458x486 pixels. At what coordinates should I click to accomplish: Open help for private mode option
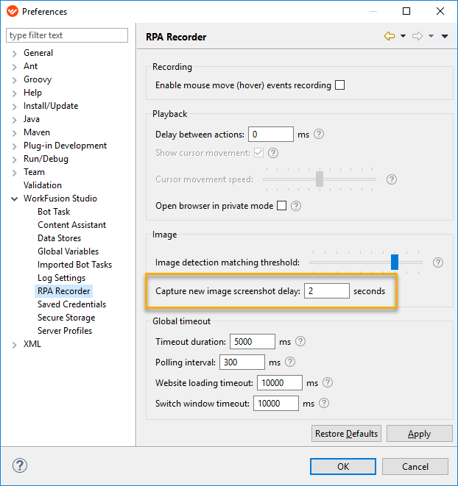(x=296, y=206)
